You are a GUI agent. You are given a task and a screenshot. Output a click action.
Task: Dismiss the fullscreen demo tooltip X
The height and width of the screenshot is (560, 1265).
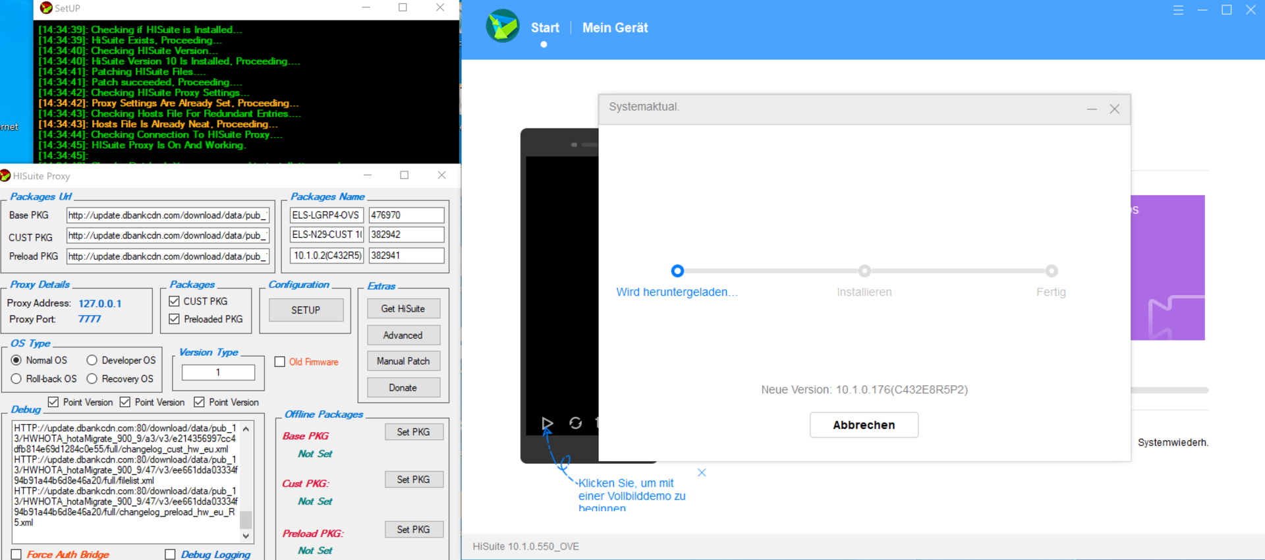coord(702,472)
